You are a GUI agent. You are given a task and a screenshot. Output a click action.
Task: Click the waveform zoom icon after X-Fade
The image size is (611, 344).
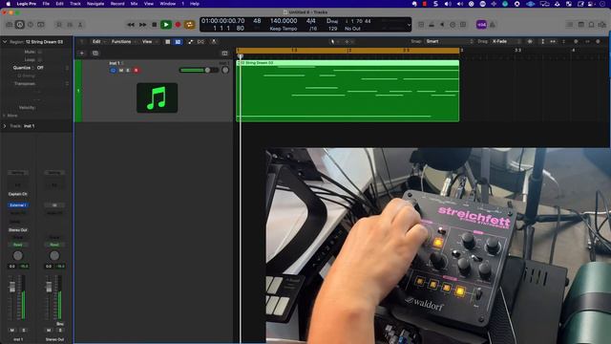coord(530,41)
